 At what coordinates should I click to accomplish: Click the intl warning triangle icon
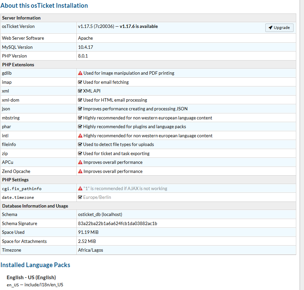tap(80, 136)
